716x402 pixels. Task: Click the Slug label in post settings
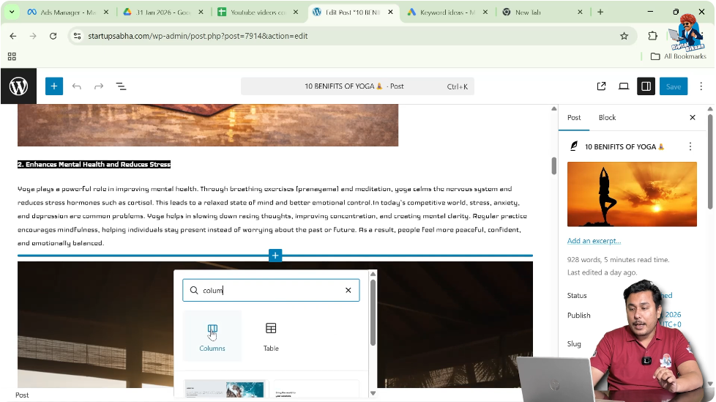click(x=574, y=343)
